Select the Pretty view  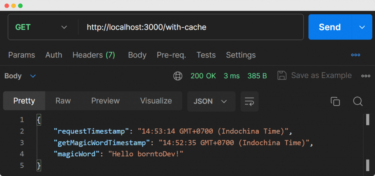24,101
